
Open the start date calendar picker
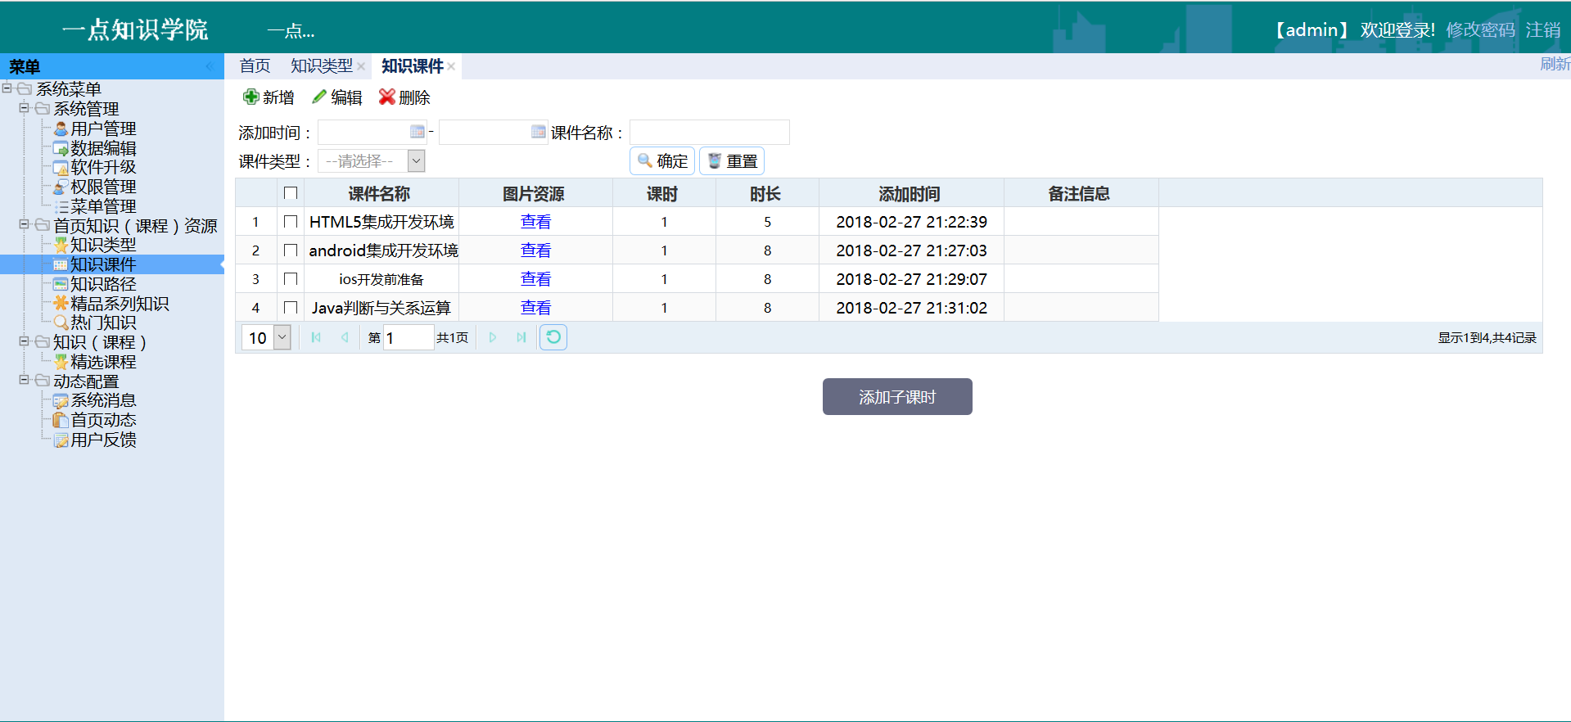click(417, 132)
